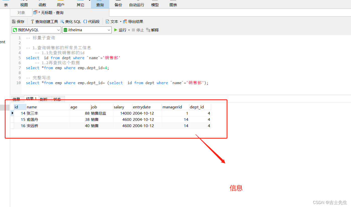Click the 查询 main toolbar item
Screen dimensions: 351x207
pyautogui.click(x=100, y=4)
